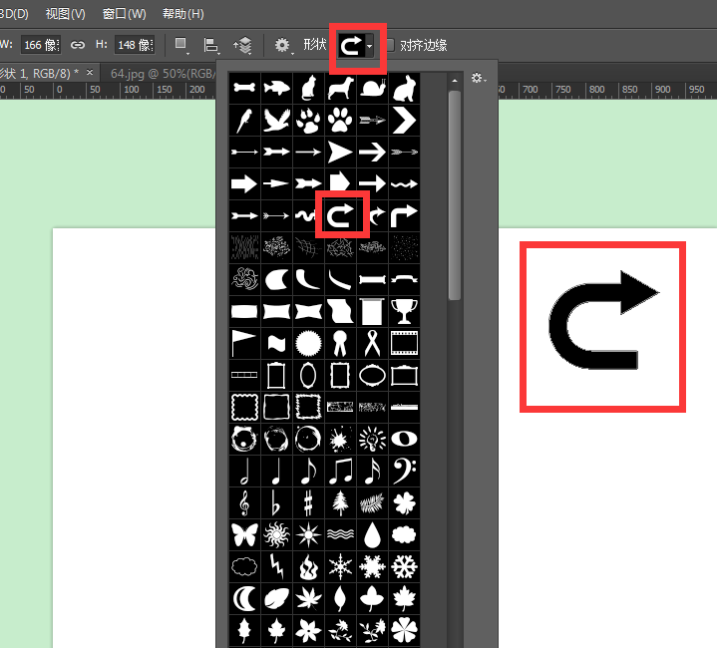Select the bass clef shape
The image size is (717, 648).
tap(404, 472)
